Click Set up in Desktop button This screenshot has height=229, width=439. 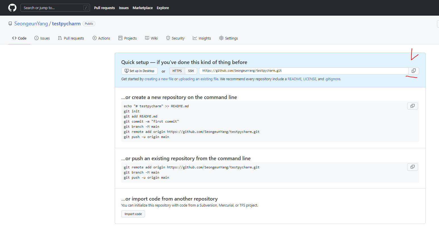139,71
